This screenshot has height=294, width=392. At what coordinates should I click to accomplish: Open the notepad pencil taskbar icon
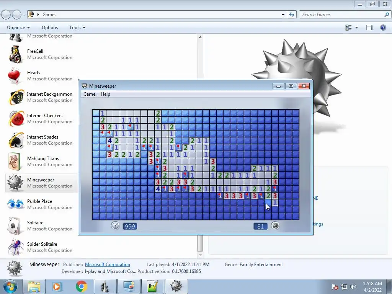(x=152, y=286)
